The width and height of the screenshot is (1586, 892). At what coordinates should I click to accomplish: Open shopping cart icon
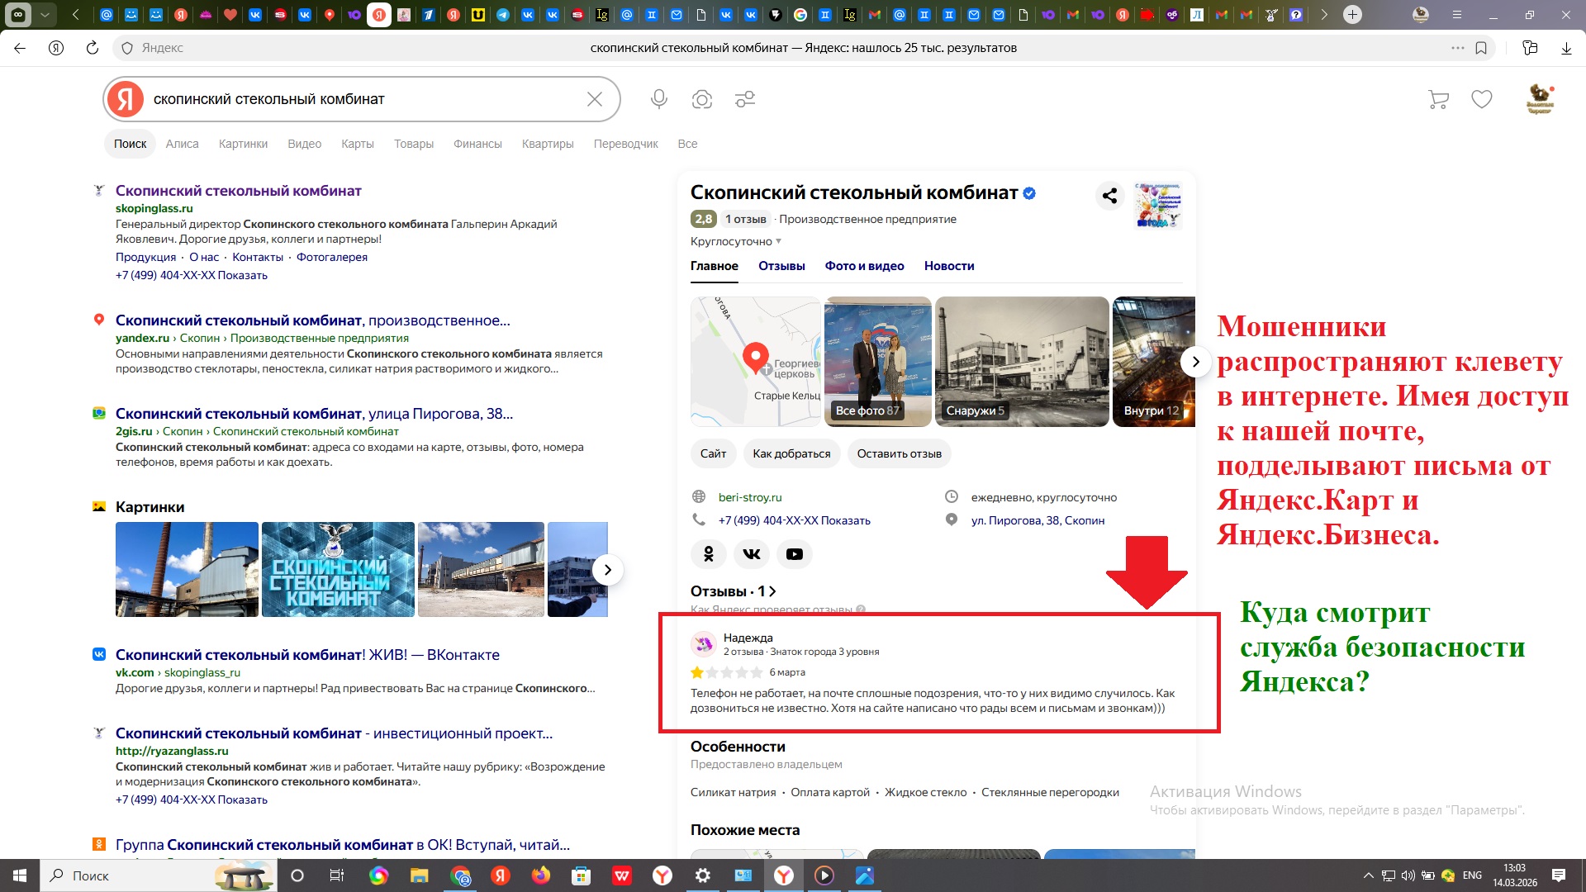point(1438,99)
